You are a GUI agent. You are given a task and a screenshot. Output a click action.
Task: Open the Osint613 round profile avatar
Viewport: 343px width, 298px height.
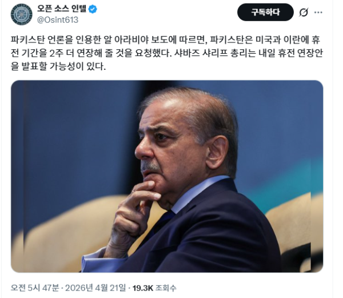pyautogui.click(x=22, y=14)
